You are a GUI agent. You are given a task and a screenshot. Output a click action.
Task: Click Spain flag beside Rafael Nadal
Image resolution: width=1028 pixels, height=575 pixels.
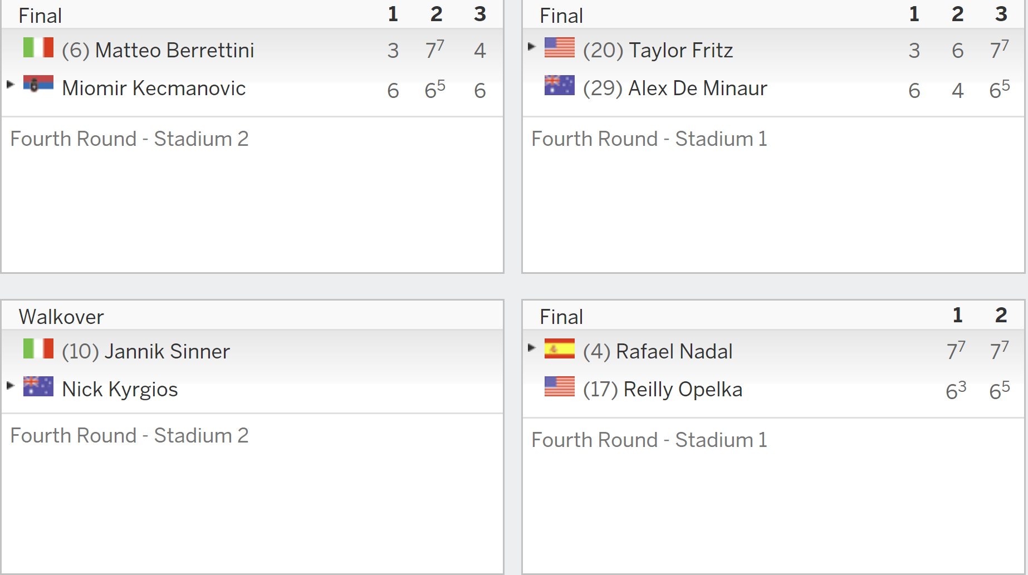[x=560, y=348]
